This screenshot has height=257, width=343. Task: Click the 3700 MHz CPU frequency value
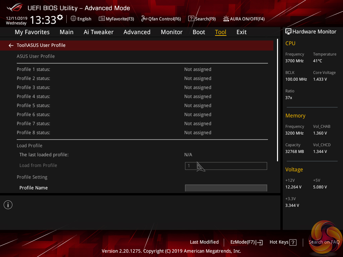click(x=294, y=61)
